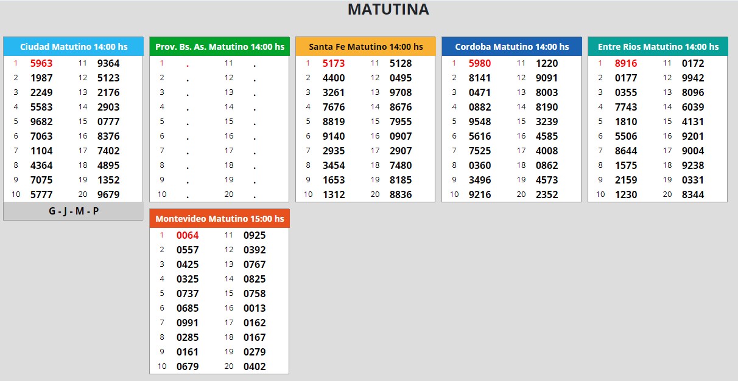
Task: Select the Santa Fe Matutino 14:00 hs header
Action: click(x=365, y=47)
